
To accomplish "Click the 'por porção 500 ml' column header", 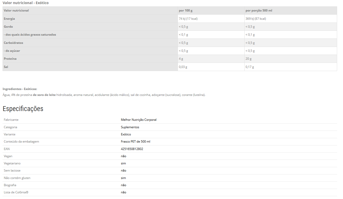I will tap(259, 11).
